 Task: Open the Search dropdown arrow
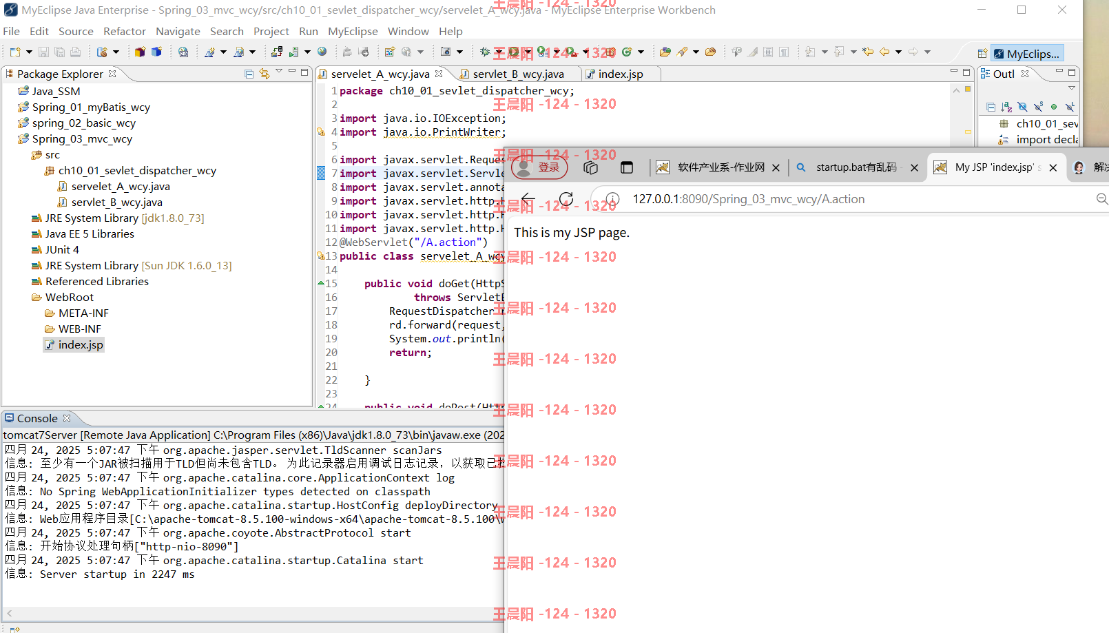696,52
